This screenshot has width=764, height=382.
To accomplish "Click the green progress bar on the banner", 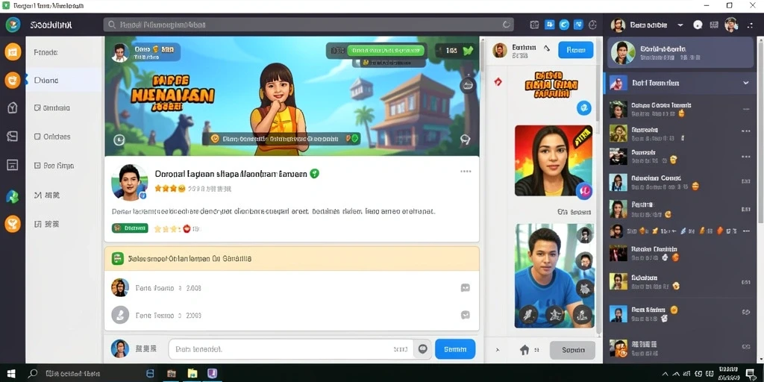I will [385, 50].
